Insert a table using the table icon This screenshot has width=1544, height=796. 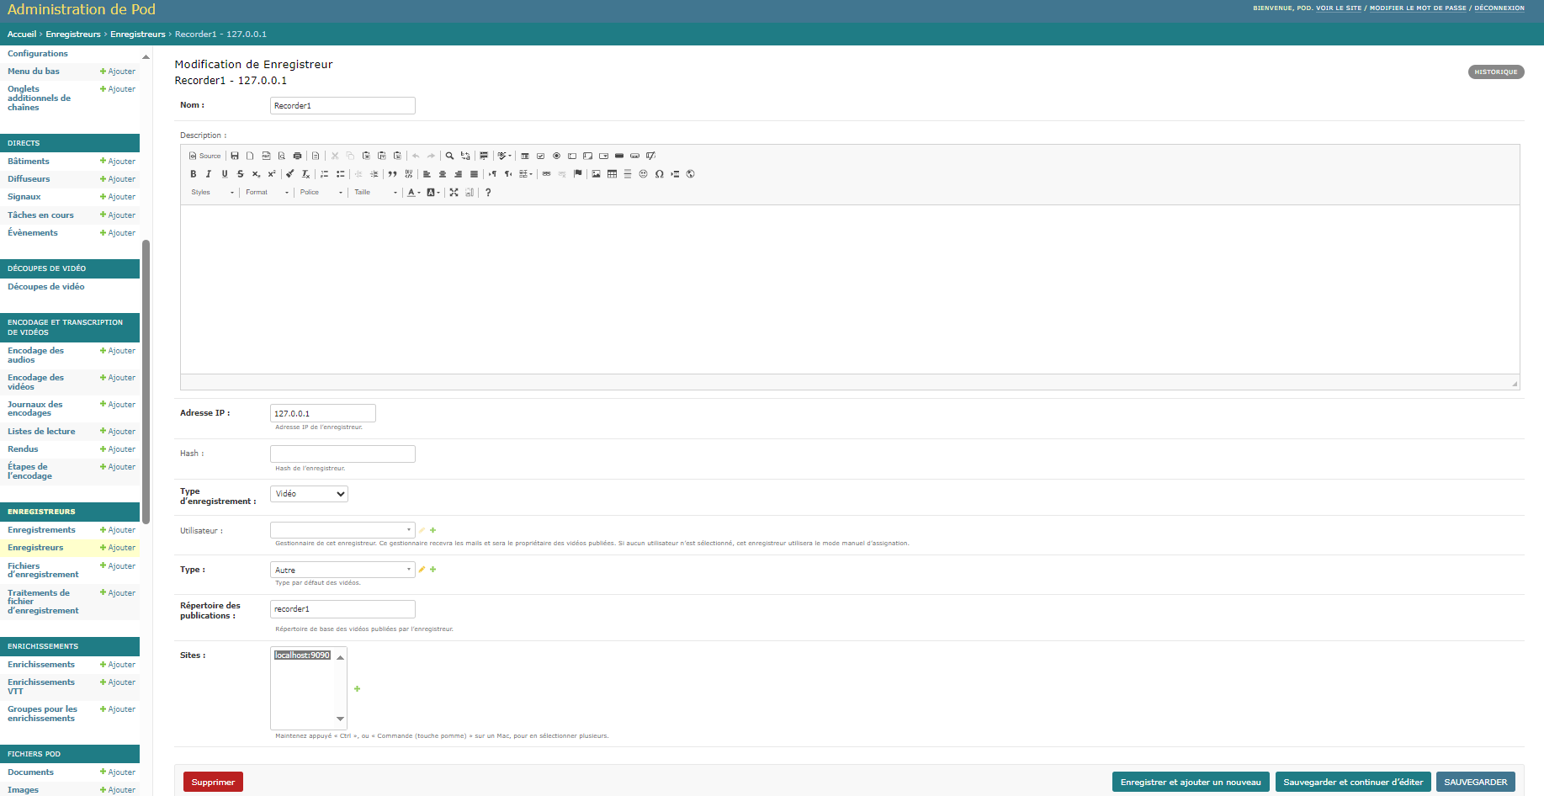point(612,174)
